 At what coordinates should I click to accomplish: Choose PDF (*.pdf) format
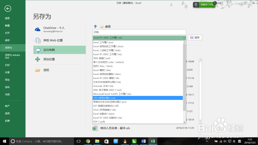coord(138,122)
